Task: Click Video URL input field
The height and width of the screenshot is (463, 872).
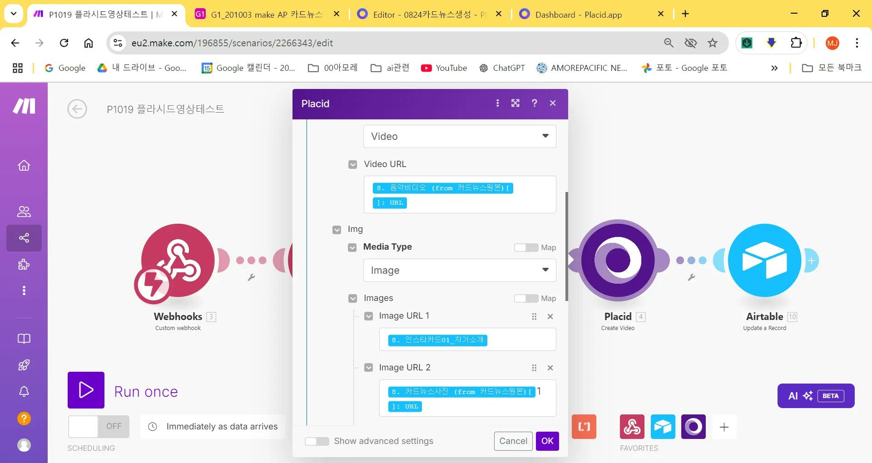Action: coord(460,195)
